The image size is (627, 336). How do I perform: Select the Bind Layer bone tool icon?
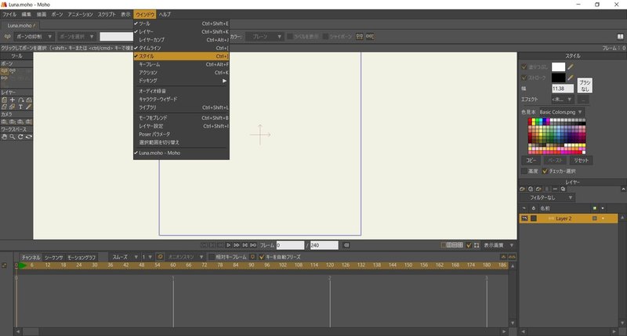(5, 78)
